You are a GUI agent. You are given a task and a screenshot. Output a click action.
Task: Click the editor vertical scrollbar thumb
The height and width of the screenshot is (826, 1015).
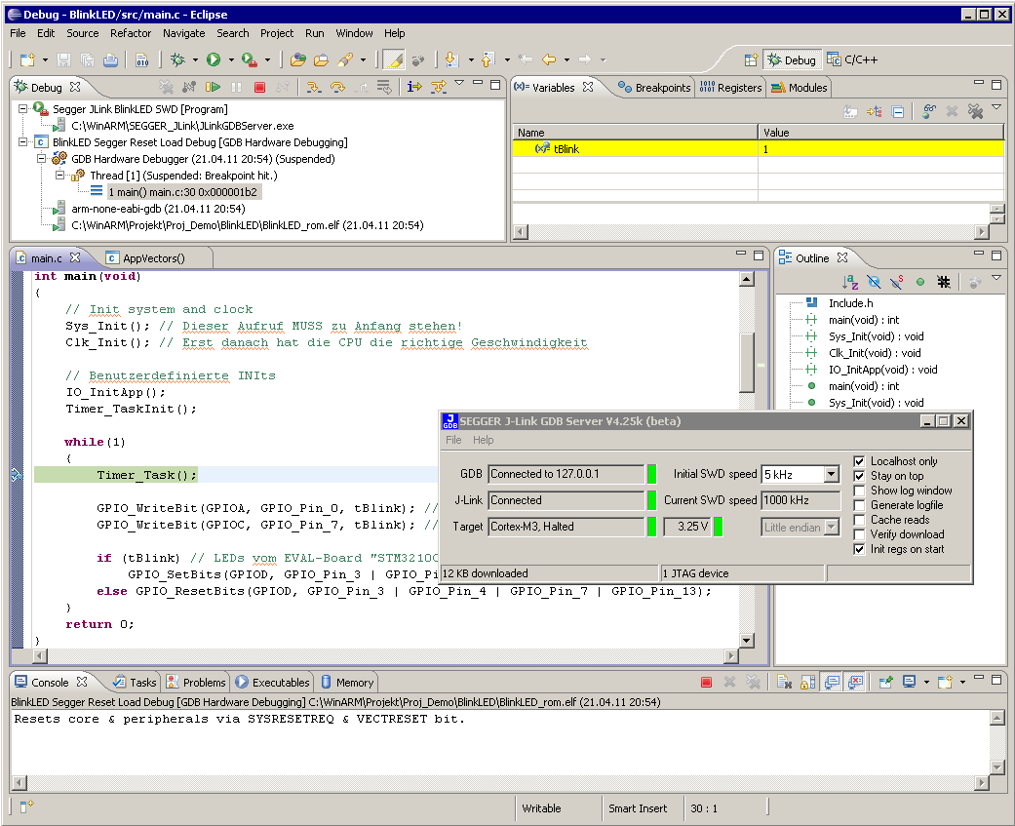(746, 362)
